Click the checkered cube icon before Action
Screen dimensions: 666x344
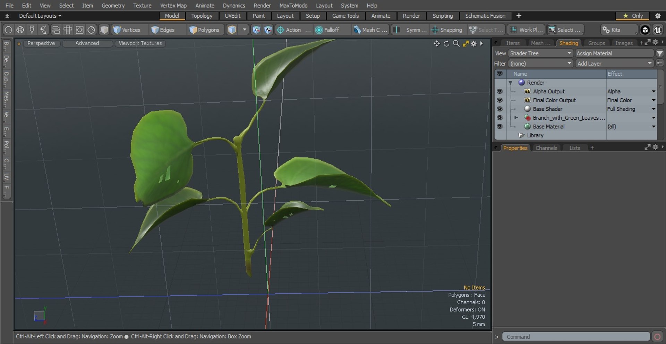[x=268, y=30]
